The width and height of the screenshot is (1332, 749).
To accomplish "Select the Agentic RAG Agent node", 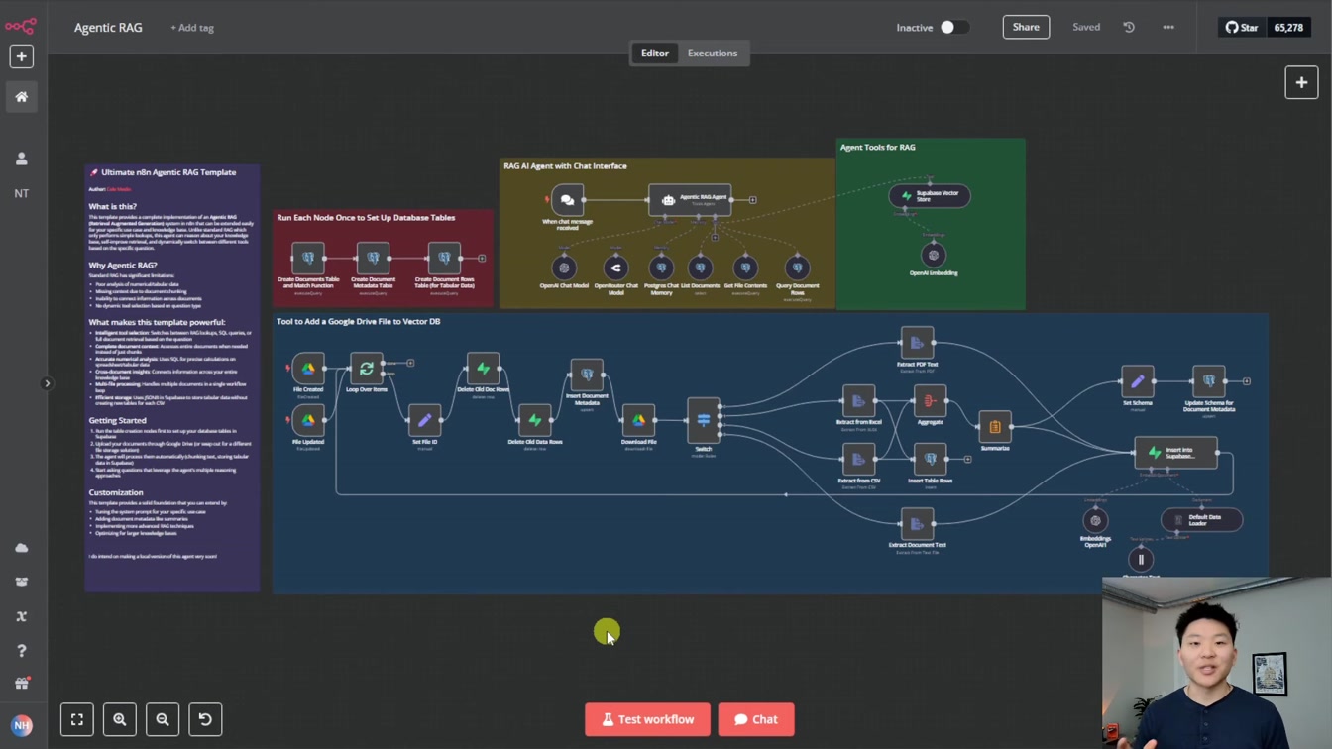I will [x=690, y=200].
